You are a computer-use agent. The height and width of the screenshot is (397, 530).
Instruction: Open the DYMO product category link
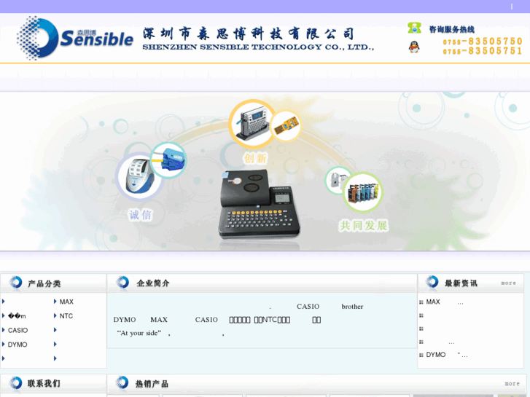(x=17, y=345)
